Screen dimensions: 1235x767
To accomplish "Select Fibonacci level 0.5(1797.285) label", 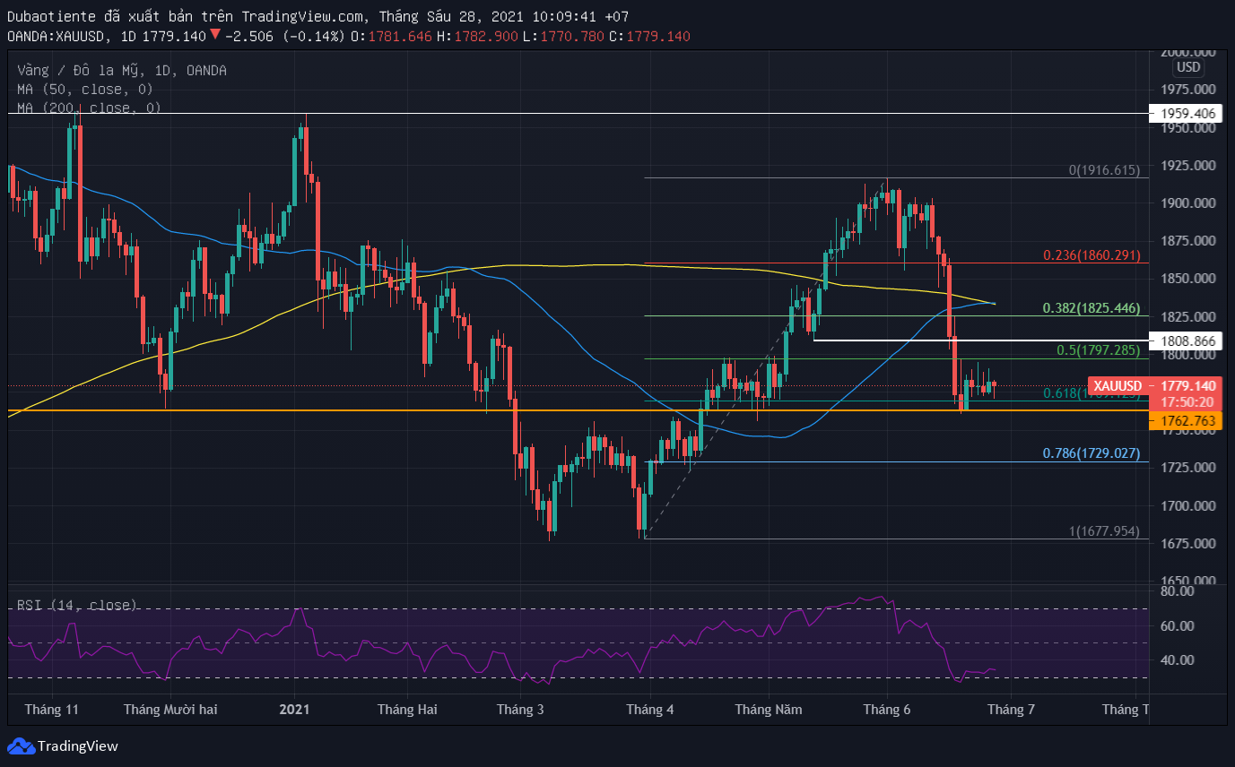I will click(x=1098, y=350).
